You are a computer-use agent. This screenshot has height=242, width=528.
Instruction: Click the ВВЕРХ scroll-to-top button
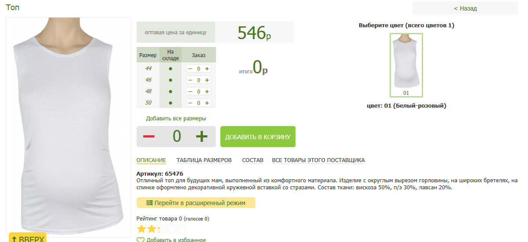click(28, 237)
